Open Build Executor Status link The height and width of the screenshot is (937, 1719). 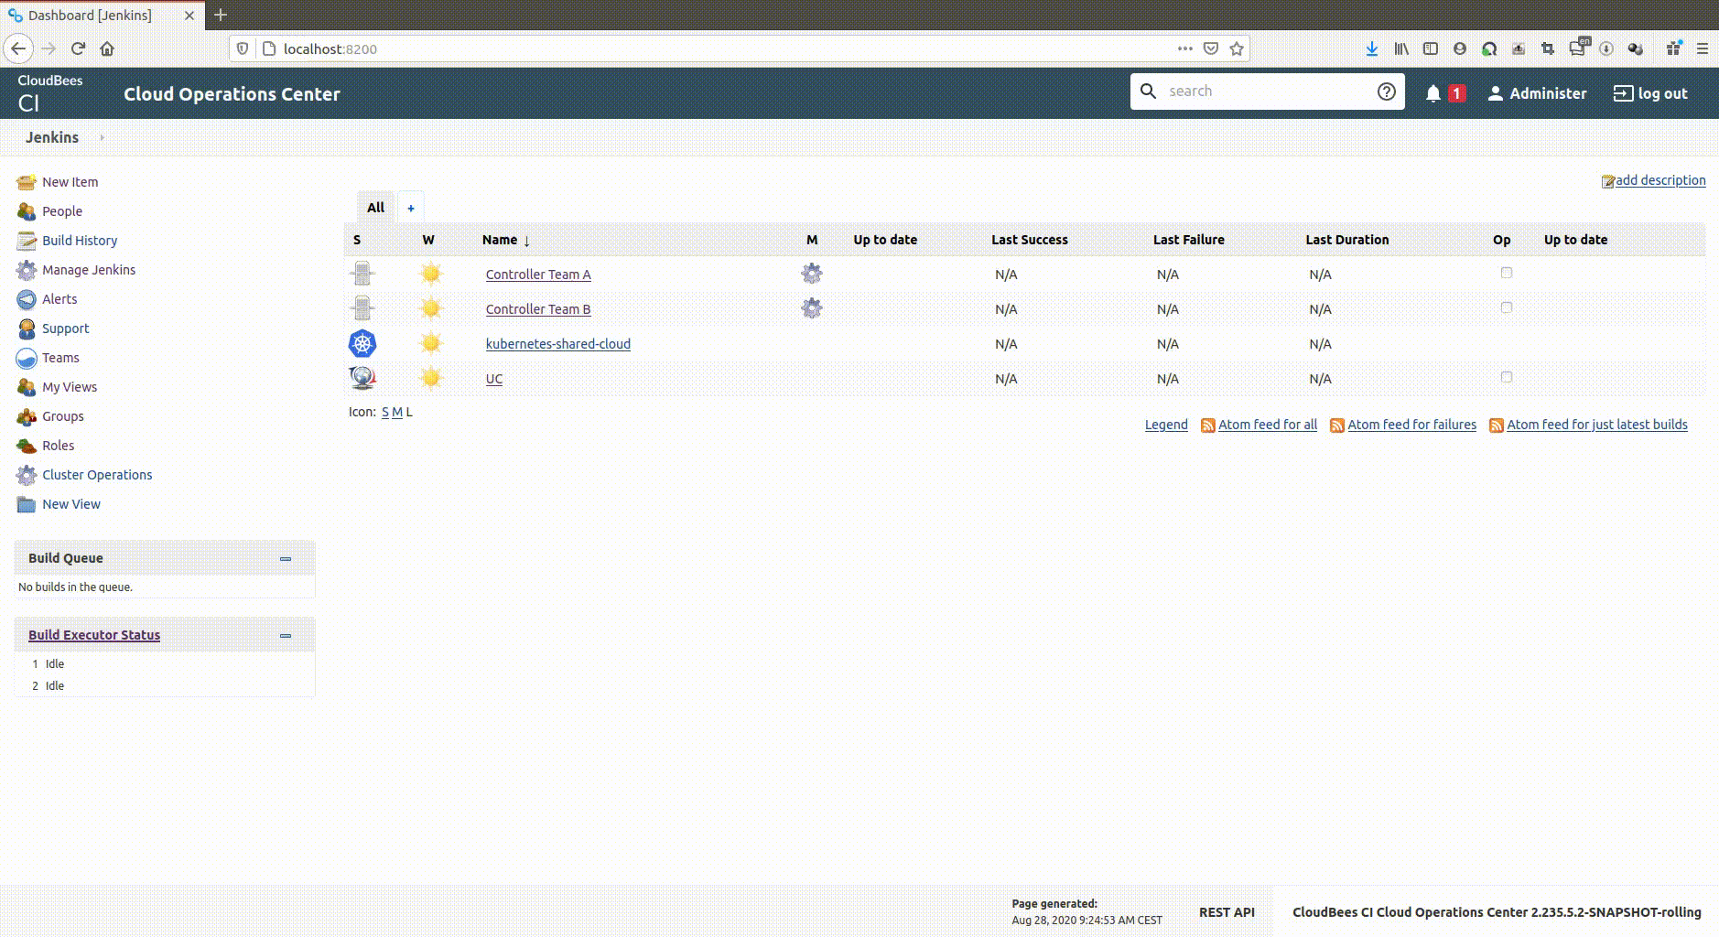94,635
